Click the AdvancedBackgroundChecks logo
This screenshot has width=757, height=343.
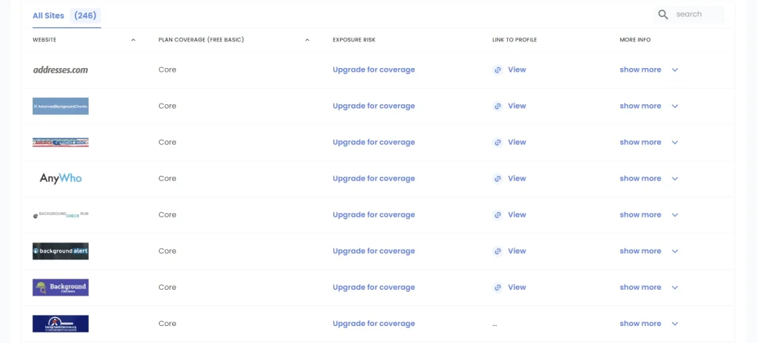tap(61, 106)
